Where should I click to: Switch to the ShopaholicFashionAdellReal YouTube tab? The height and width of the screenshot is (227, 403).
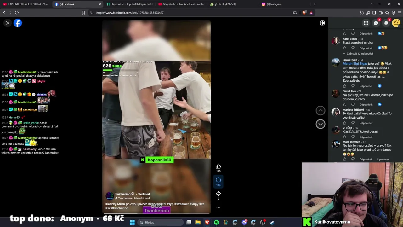[181, 4]
